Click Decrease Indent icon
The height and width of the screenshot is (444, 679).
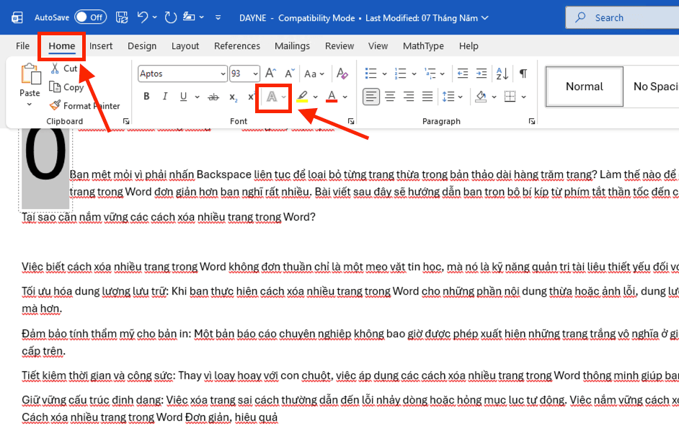pos(463,74)
